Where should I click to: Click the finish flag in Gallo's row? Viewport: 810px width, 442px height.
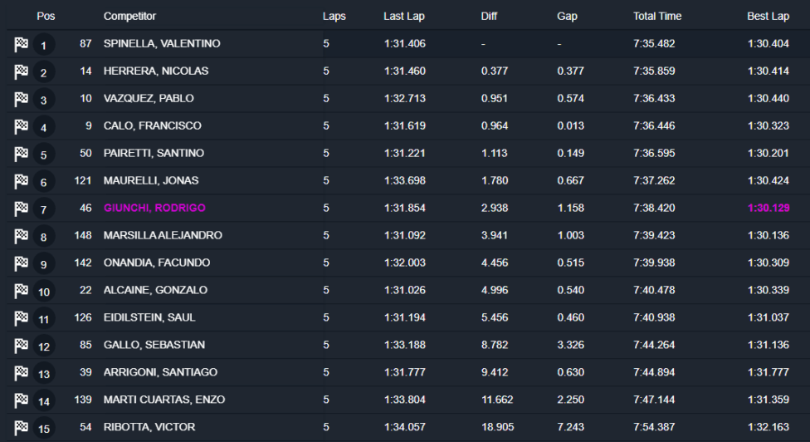point(22,346)
